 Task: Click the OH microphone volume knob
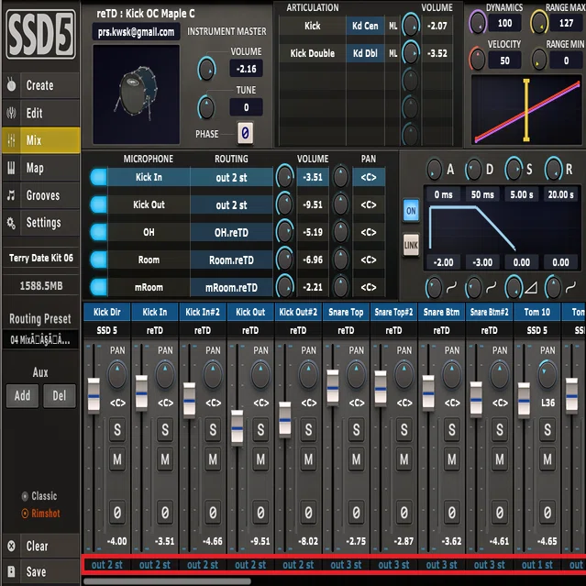(285, 232)
